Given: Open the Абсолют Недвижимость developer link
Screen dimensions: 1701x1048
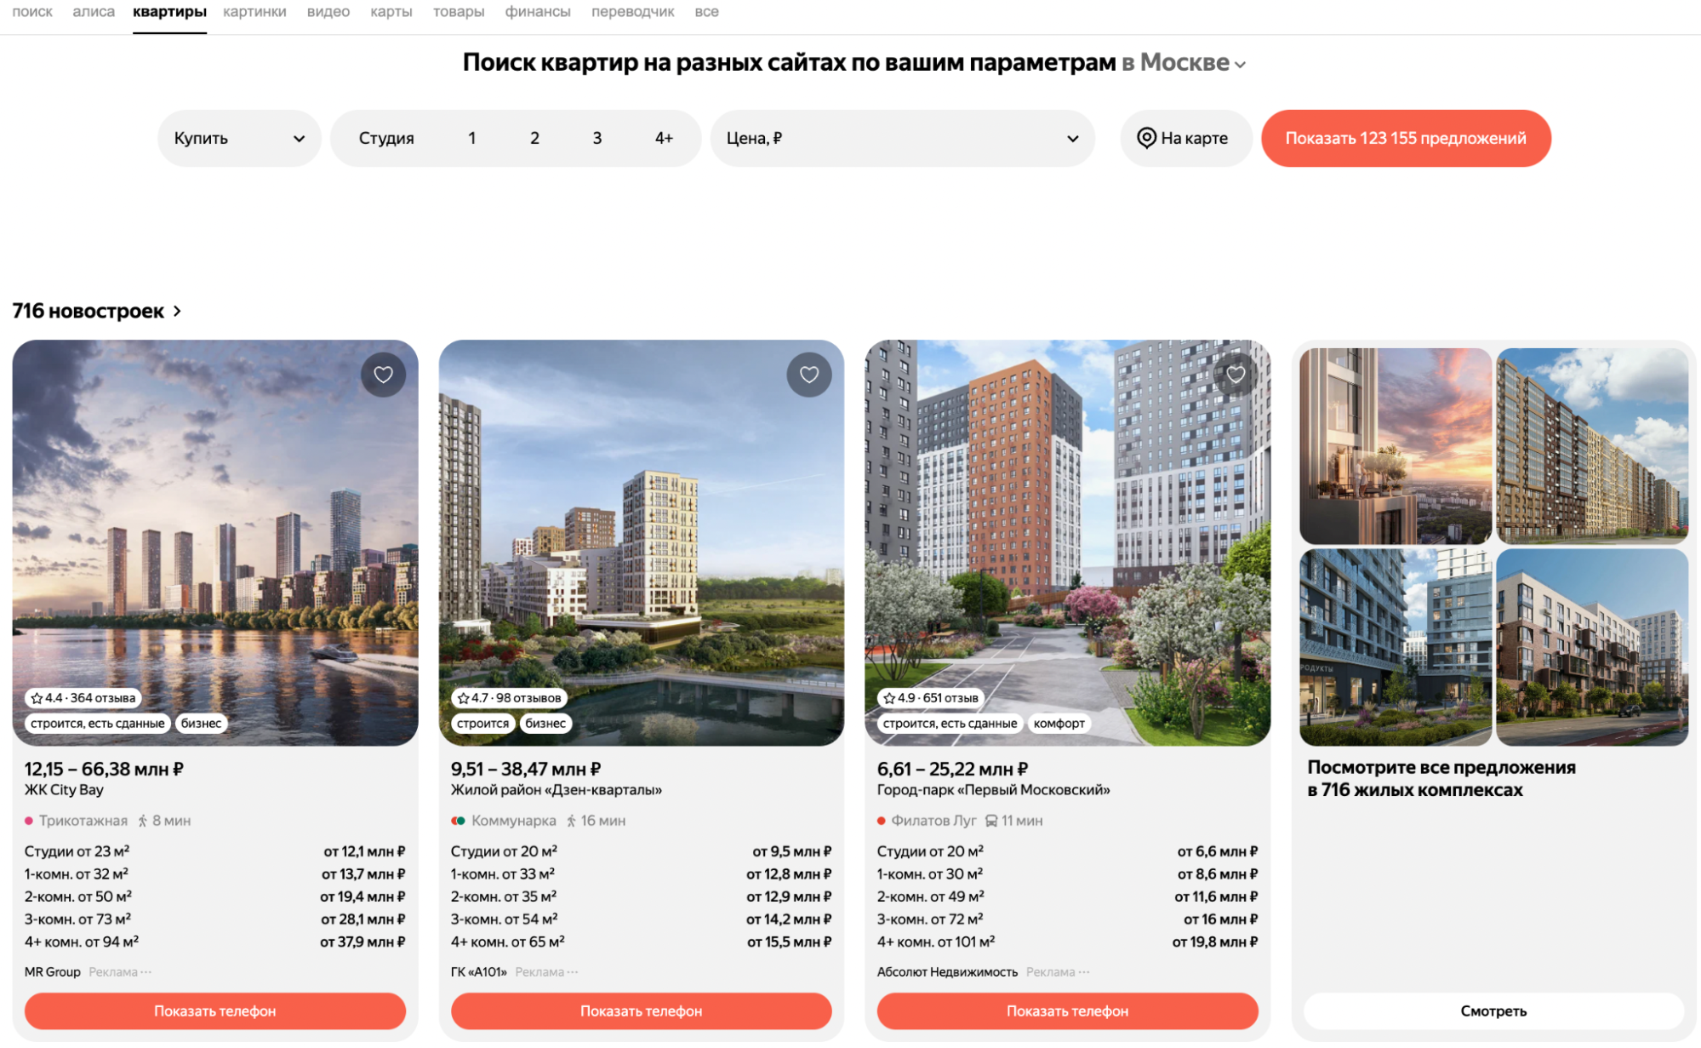Looking at the screenshot, I should (947, 972).
